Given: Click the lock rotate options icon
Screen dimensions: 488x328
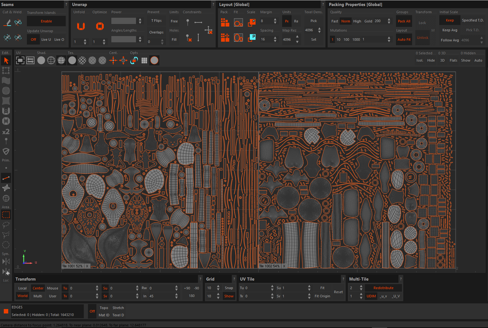Looking at the screenshot, I should click(134, 60).
